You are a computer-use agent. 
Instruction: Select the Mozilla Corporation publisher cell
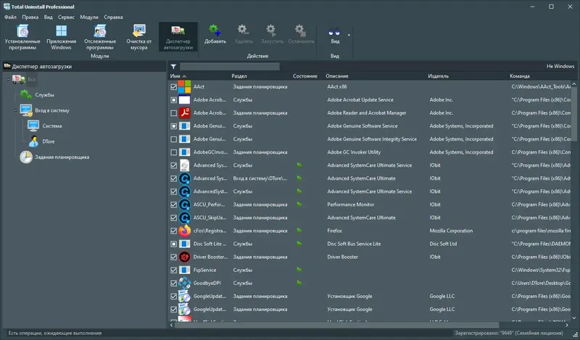click(451, 231)
